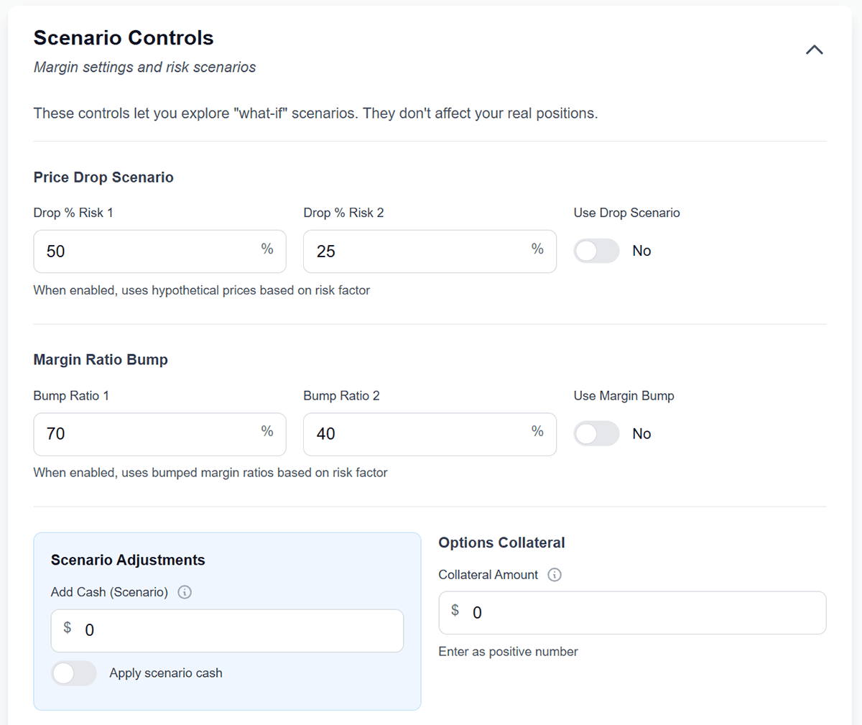Toggle Apply scenario cash switch

(74, 673)
